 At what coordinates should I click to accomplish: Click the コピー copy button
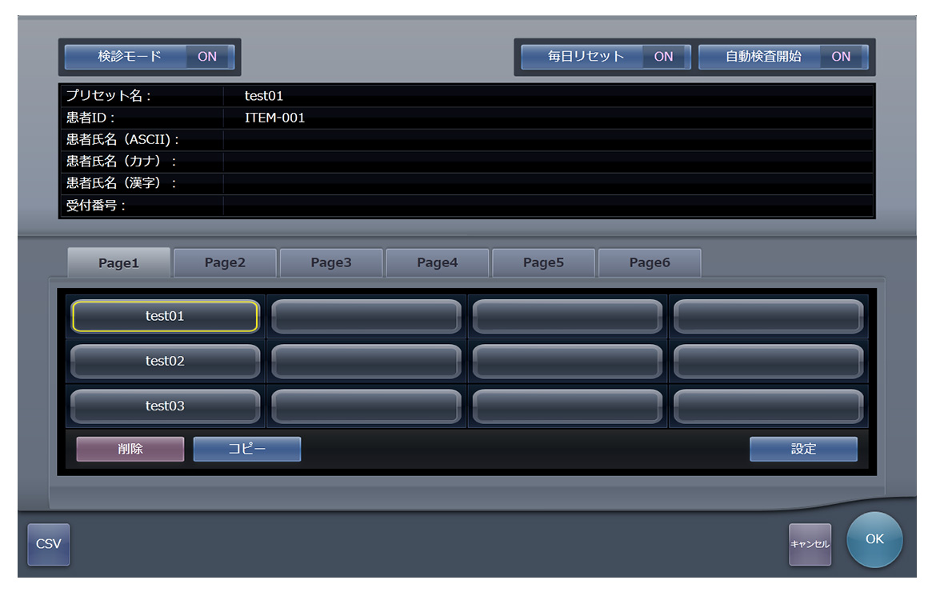pyautogui.click(x=247, y=449)
